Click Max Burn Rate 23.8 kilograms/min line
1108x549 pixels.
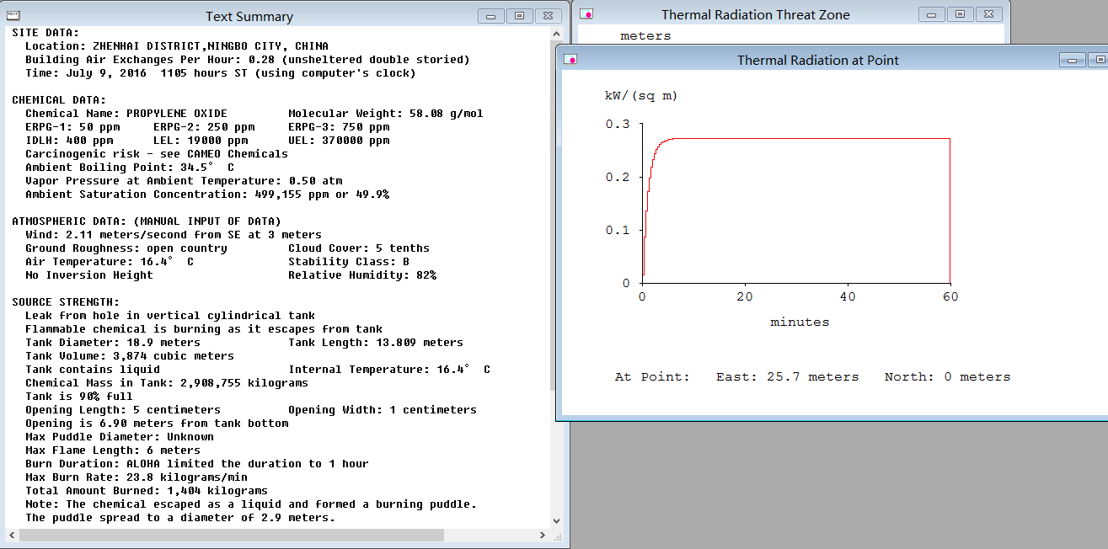point(136,477)
